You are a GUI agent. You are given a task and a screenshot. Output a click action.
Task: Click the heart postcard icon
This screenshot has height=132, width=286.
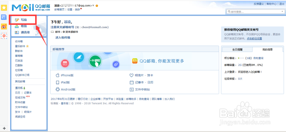pos(132,75)
